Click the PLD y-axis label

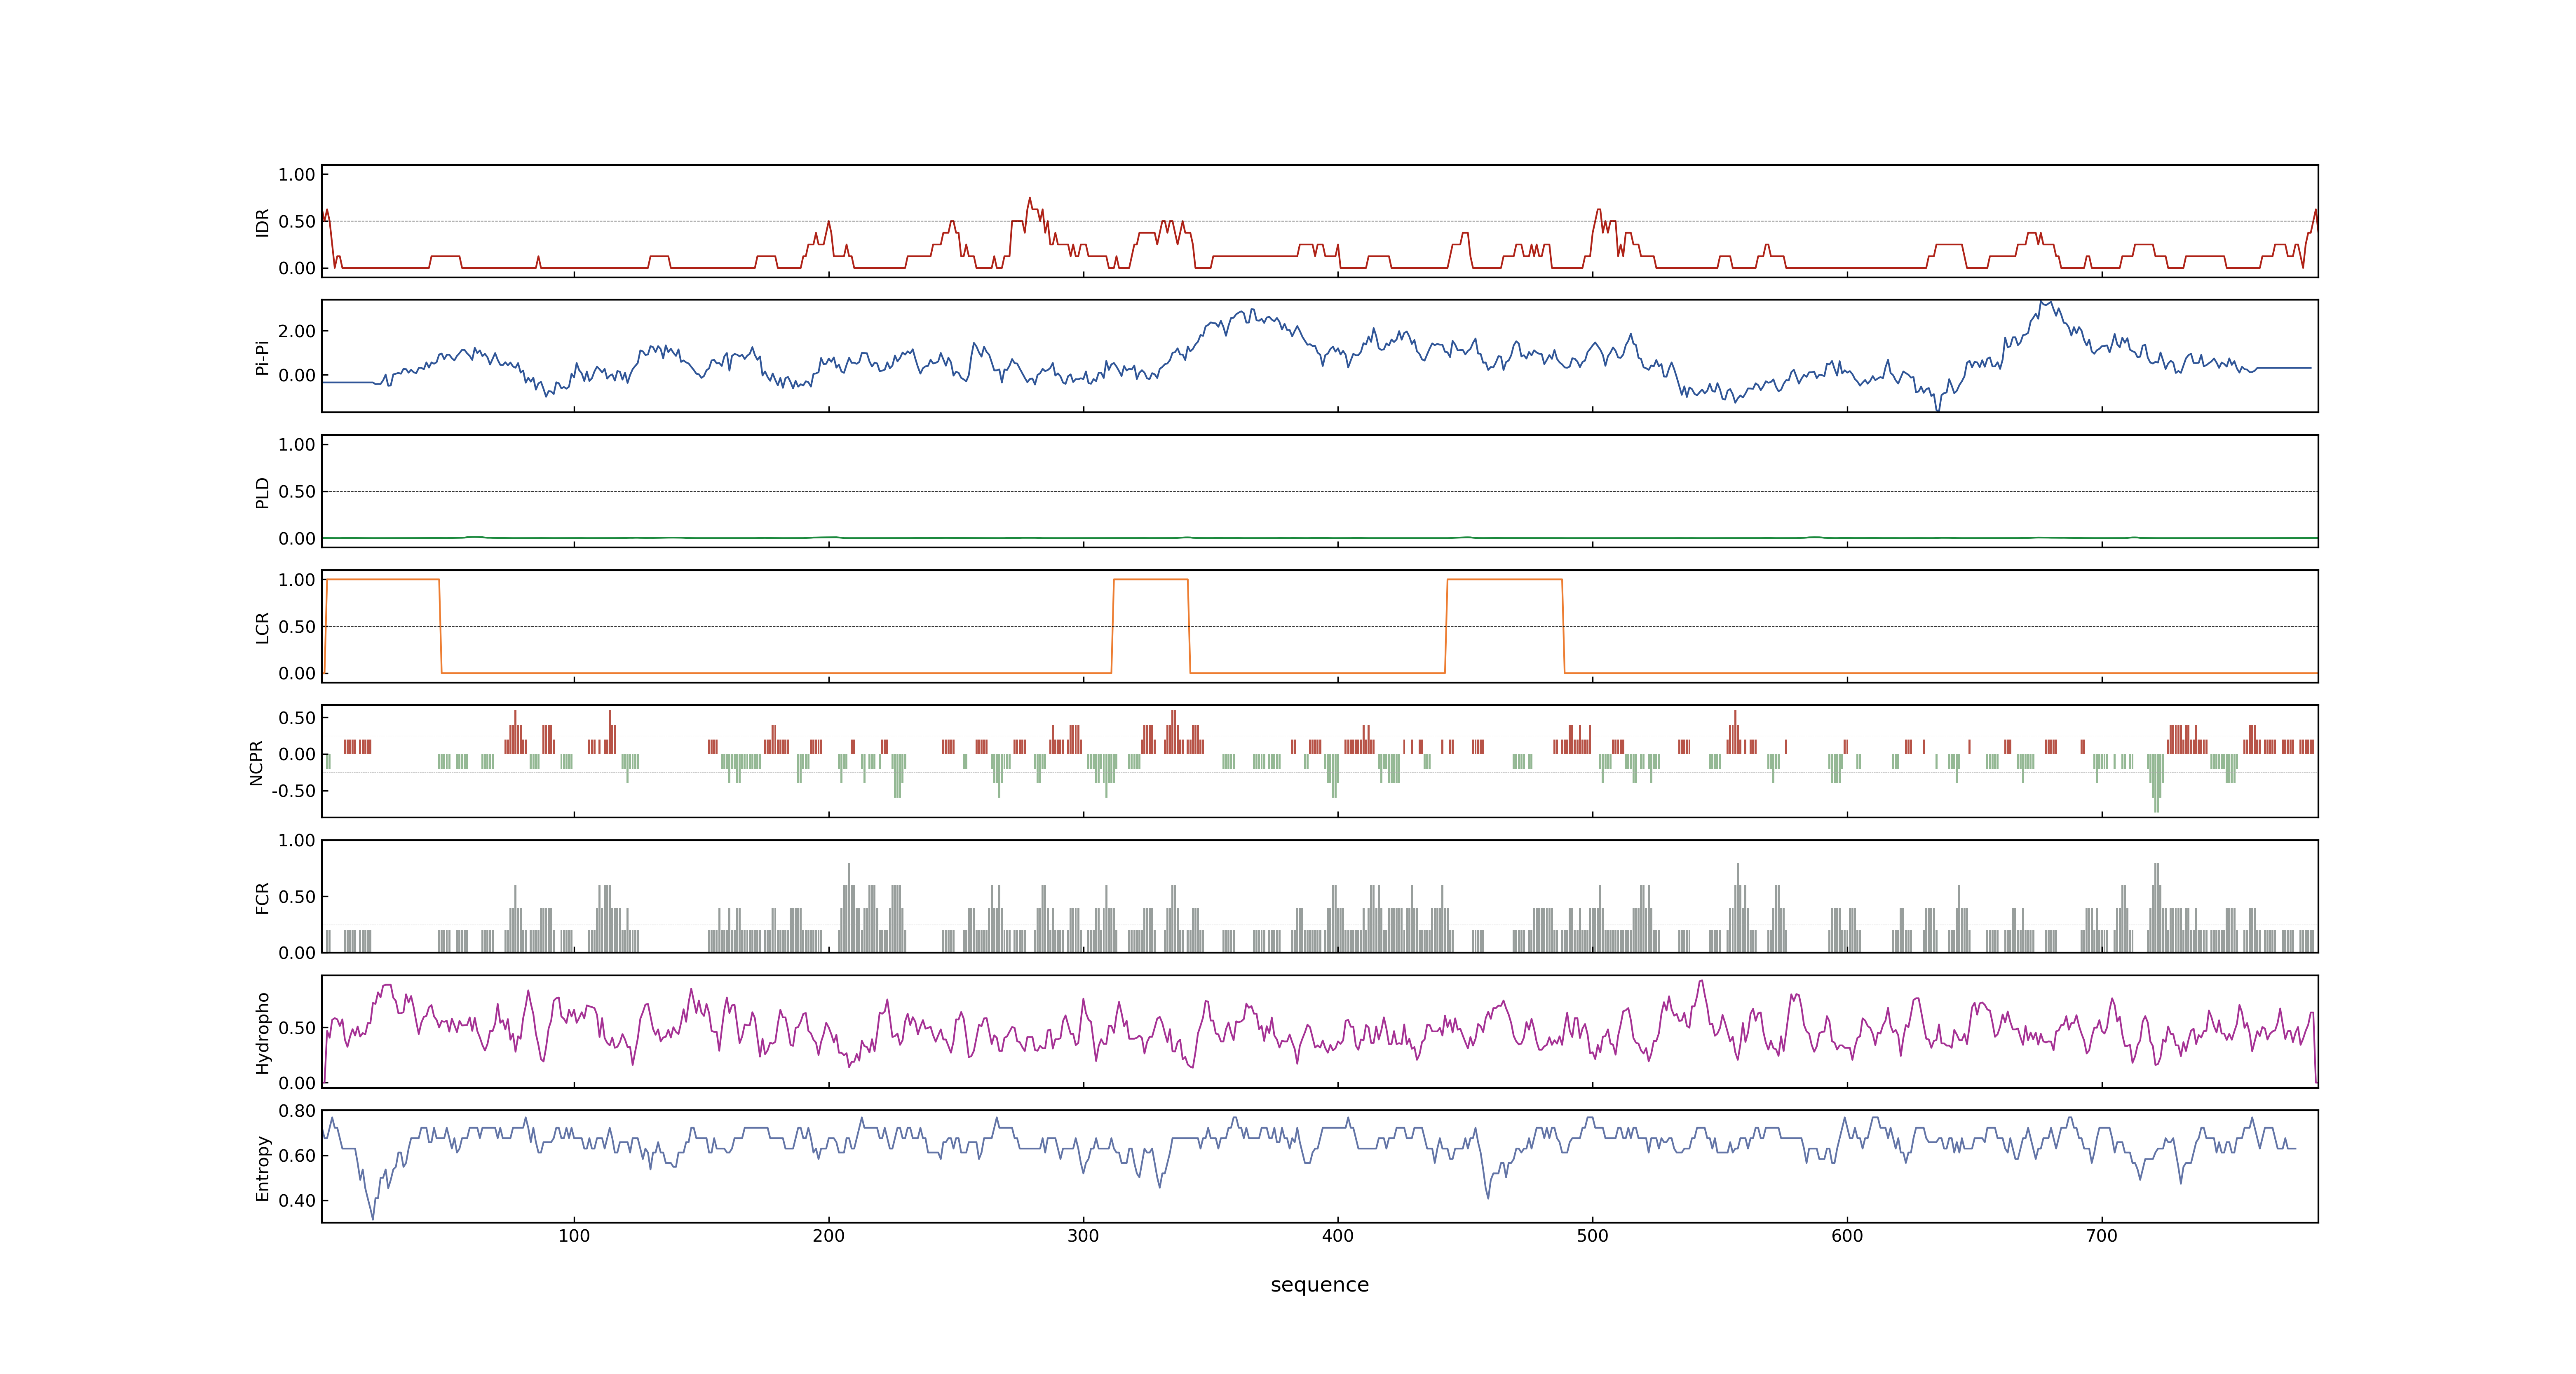pos(262,492)
